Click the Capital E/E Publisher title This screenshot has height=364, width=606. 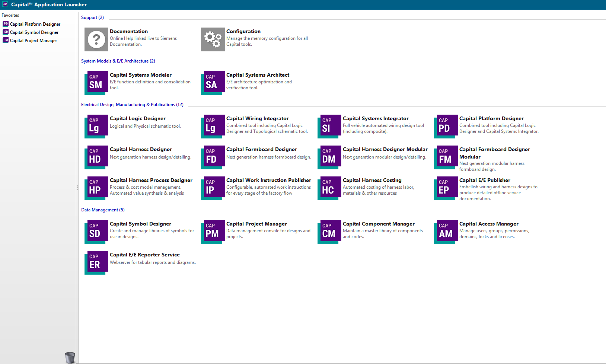pyautogui.click(x=485, y=180)
